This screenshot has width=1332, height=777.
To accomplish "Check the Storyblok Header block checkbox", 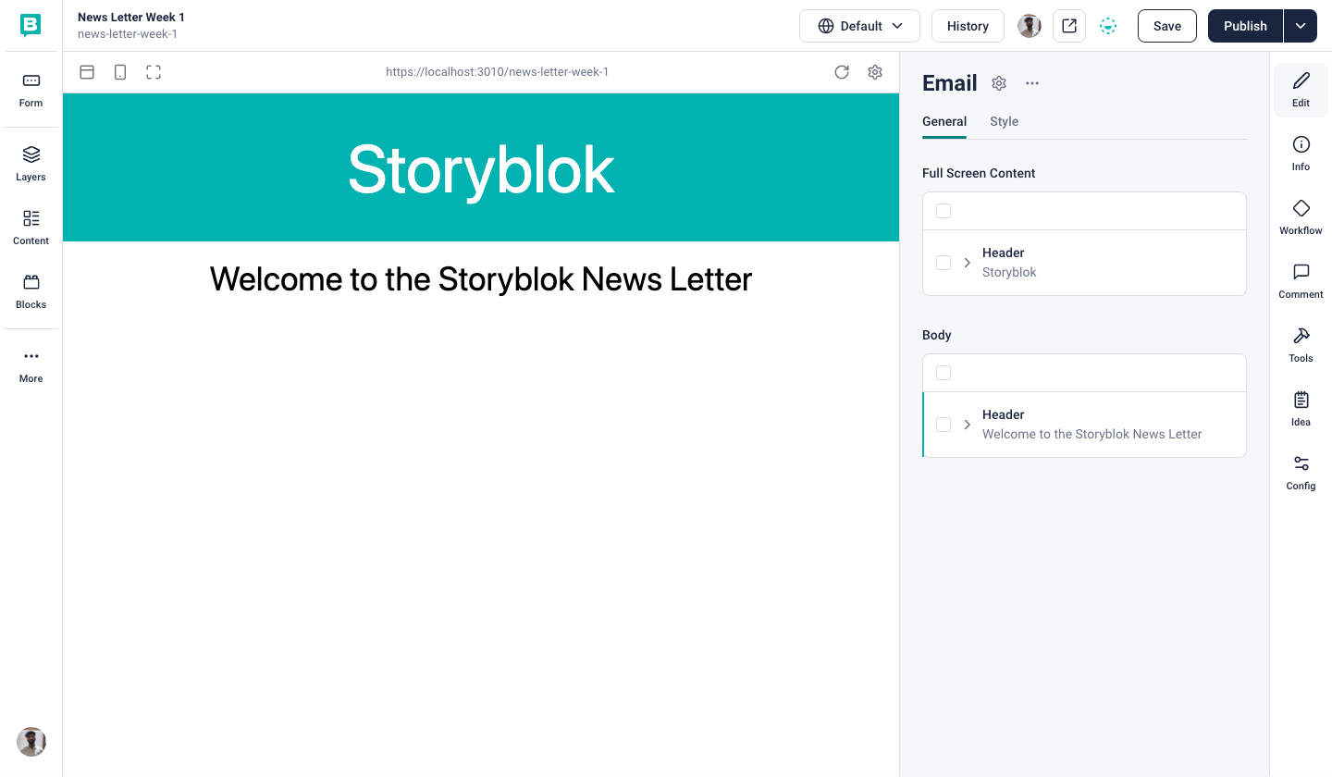I will (943, 263).
